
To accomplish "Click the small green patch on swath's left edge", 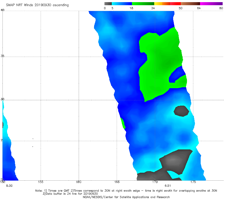I will [123, 123].
